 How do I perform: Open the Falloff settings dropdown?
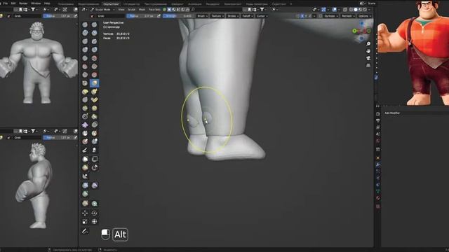pos(247,16)
